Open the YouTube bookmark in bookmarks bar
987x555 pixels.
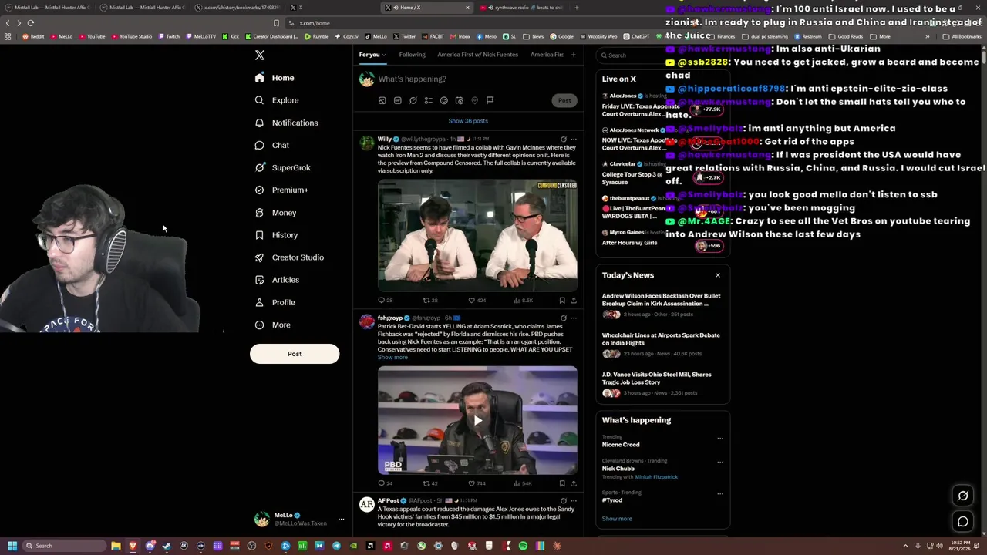pos(93,36)
